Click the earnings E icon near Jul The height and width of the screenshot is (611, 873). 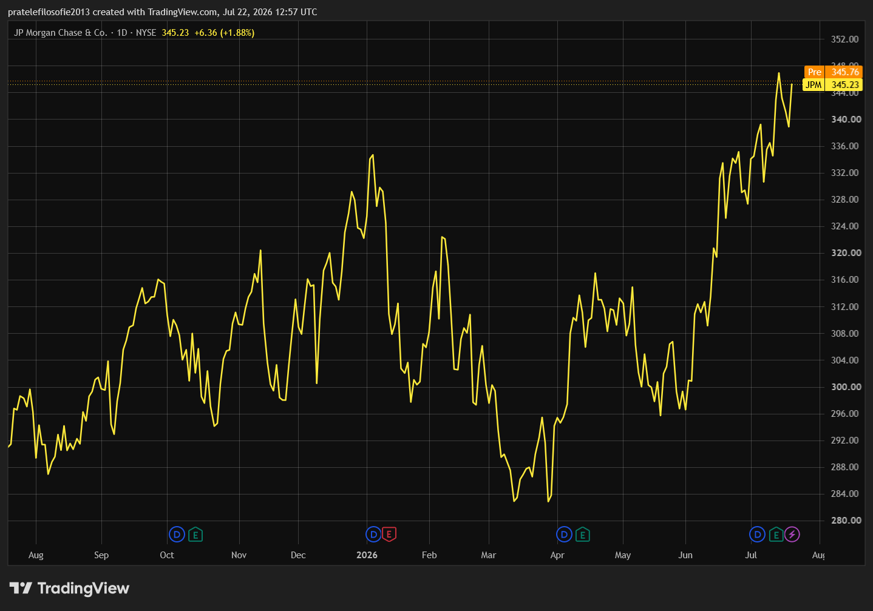point(776,535)
